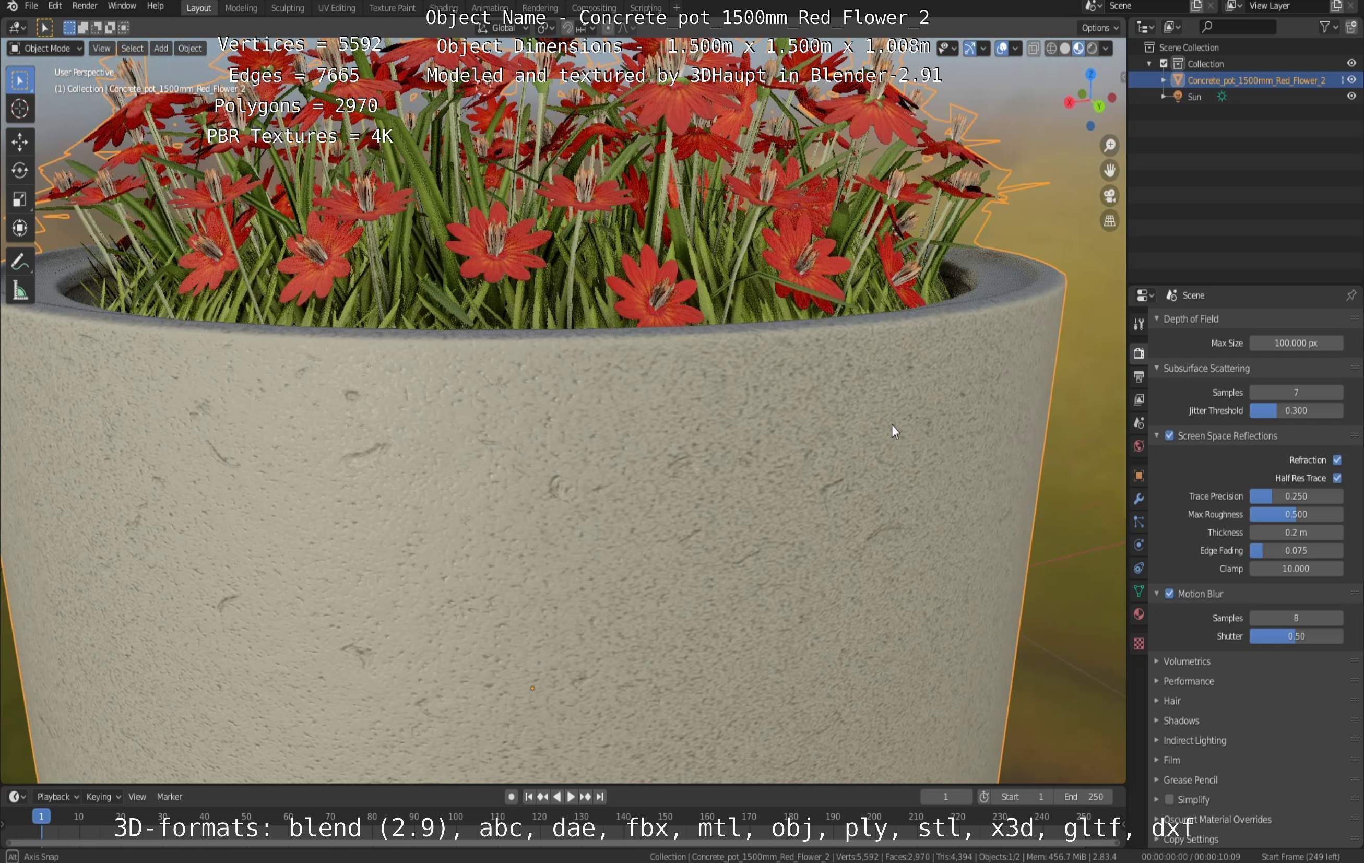Adjust the Max Roughness slider

(x=1296, y=515)
